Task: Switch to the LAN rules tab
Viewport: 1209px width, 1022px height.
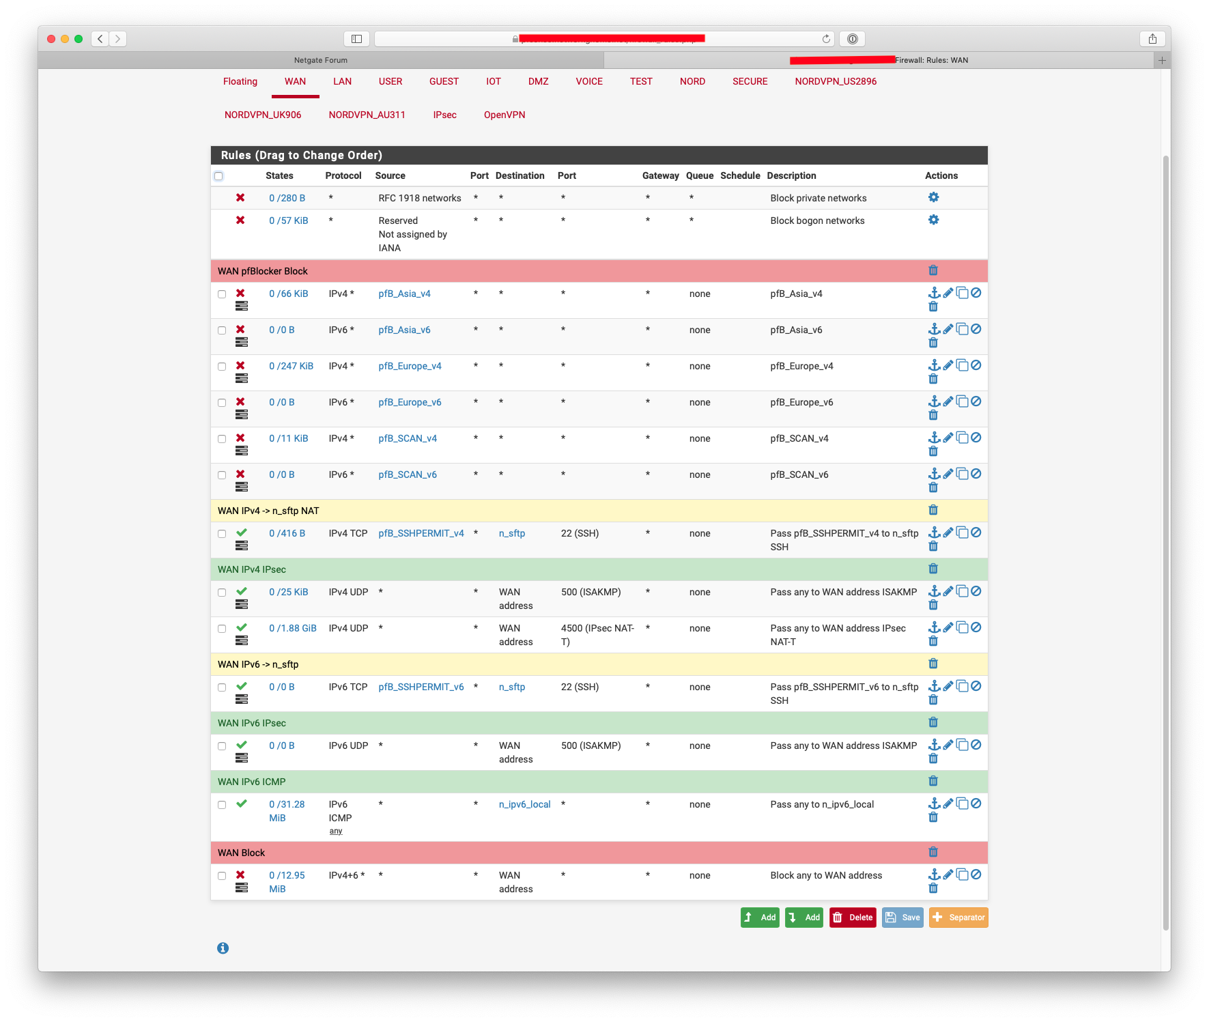Action: point(342,81)
